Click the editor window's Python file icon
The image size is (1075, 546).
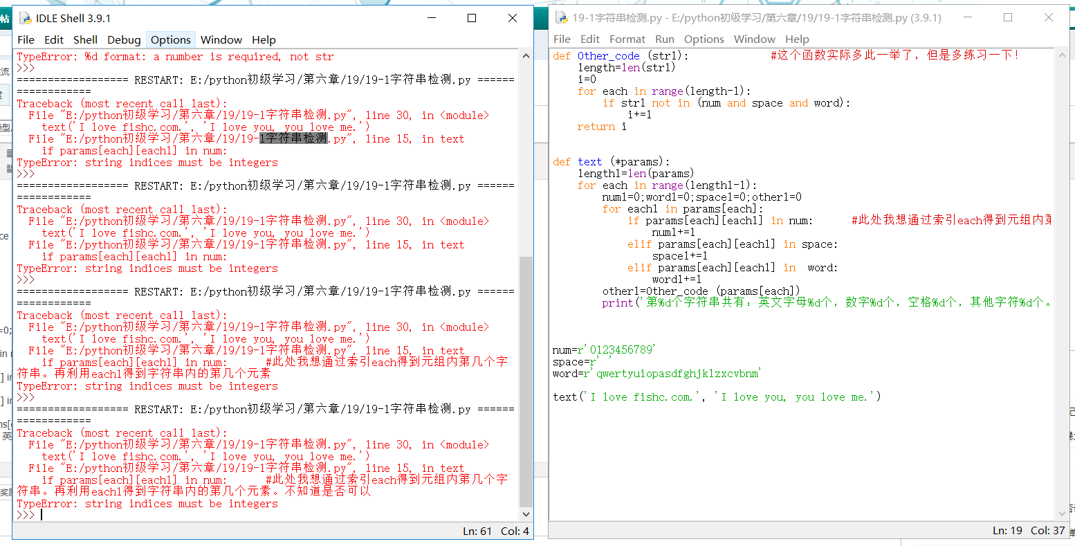[x=561, y=17]
